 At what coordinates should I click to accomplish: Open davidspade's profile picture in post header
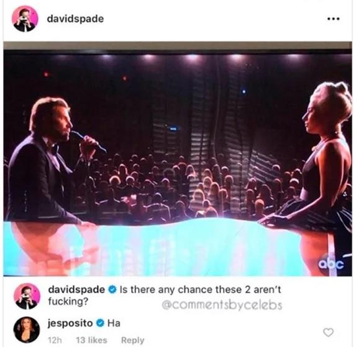(x=25, y=19)
